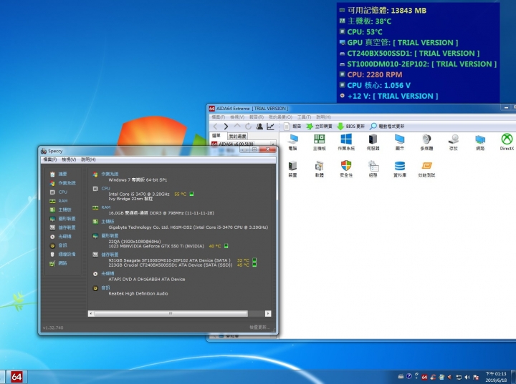The width and height of the screenshot is (516, 384).
Task: Go up one level in AIDA64 toolbar
Action: pos(237,126)
